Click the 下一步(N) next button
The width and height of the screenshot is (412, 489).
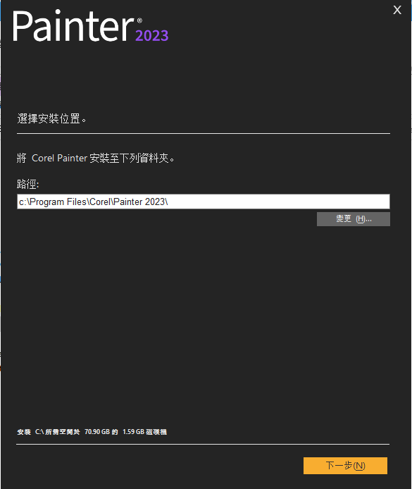345,466
